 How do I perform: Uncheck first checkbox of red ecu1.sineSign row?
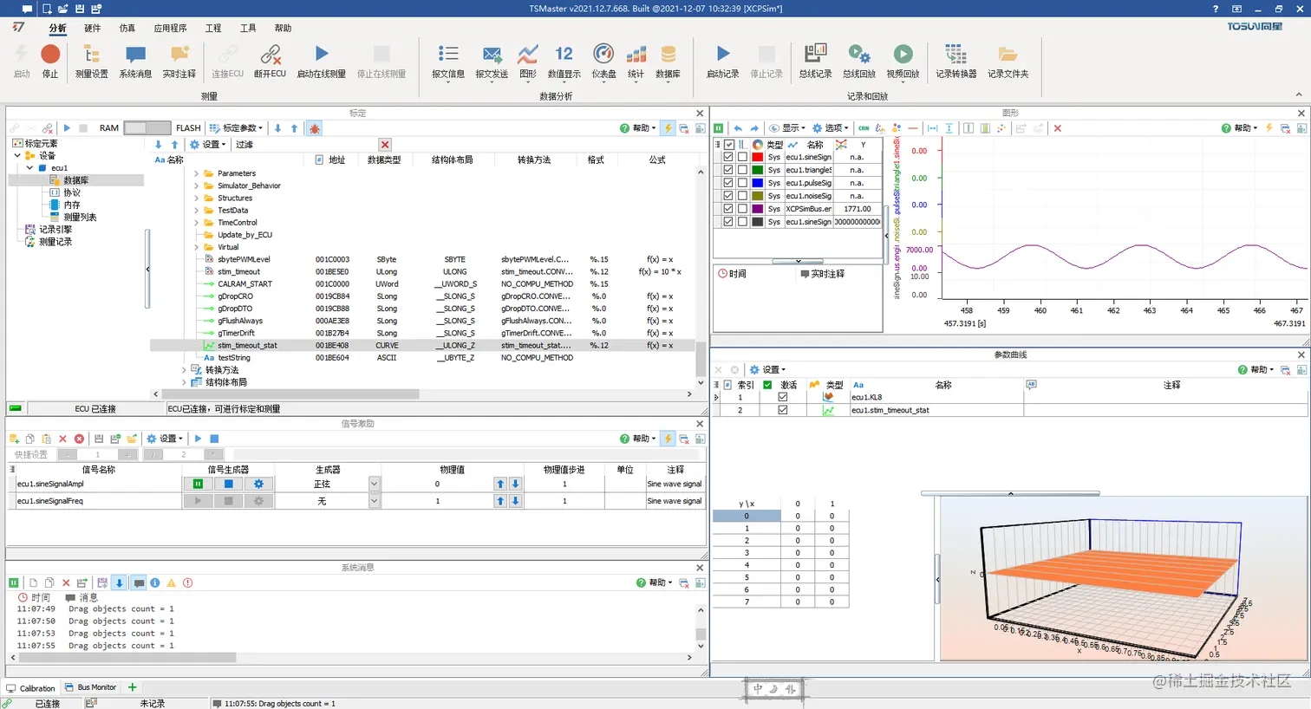[x=728, y=157]
